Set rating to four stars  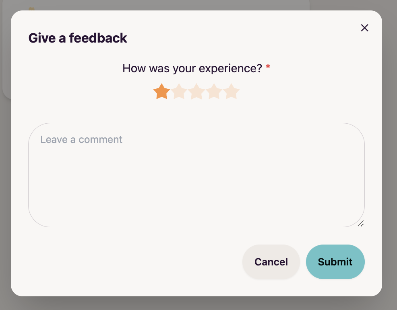pyautogui.click(x=214, y=92)
